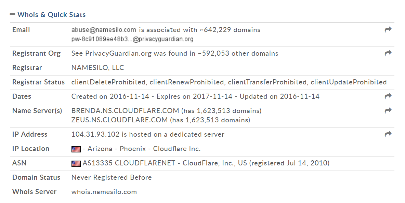This screenshot has width=405, height=203.
Task: Select See PrivacyGuardian.org registrant text
Action: tap(111, 53)
